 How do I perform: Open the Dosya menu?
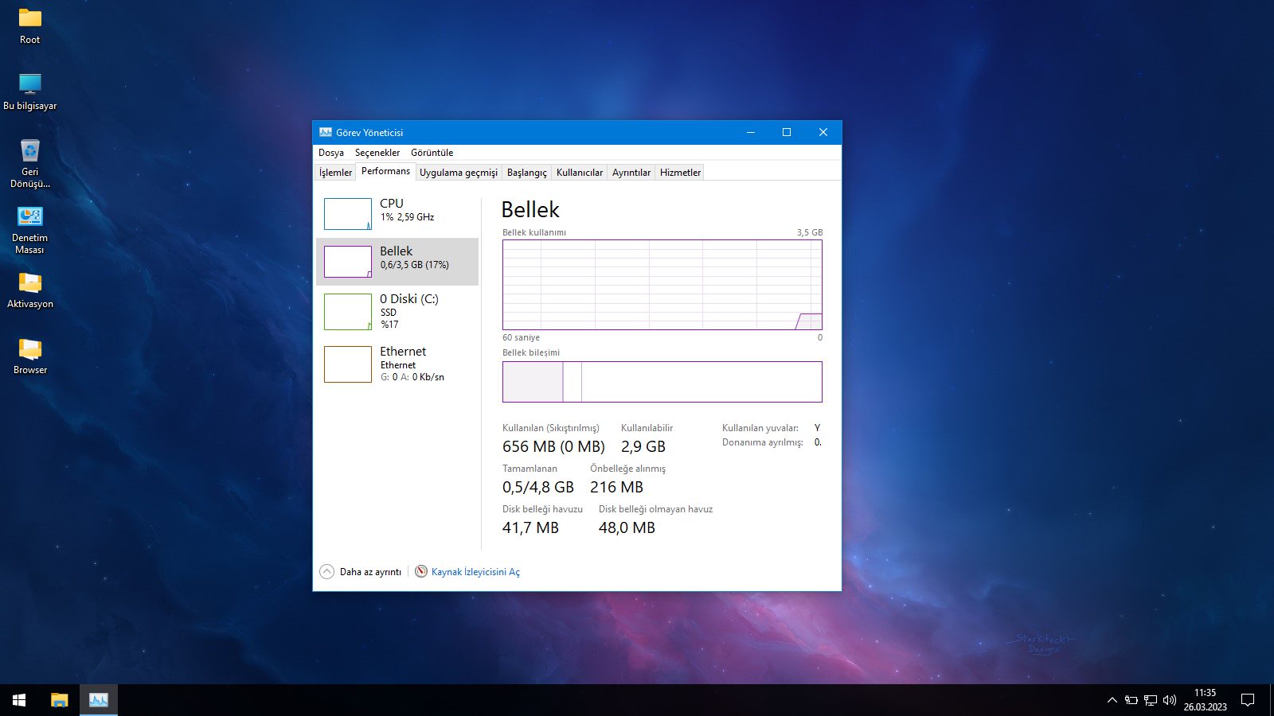point(331,153)
